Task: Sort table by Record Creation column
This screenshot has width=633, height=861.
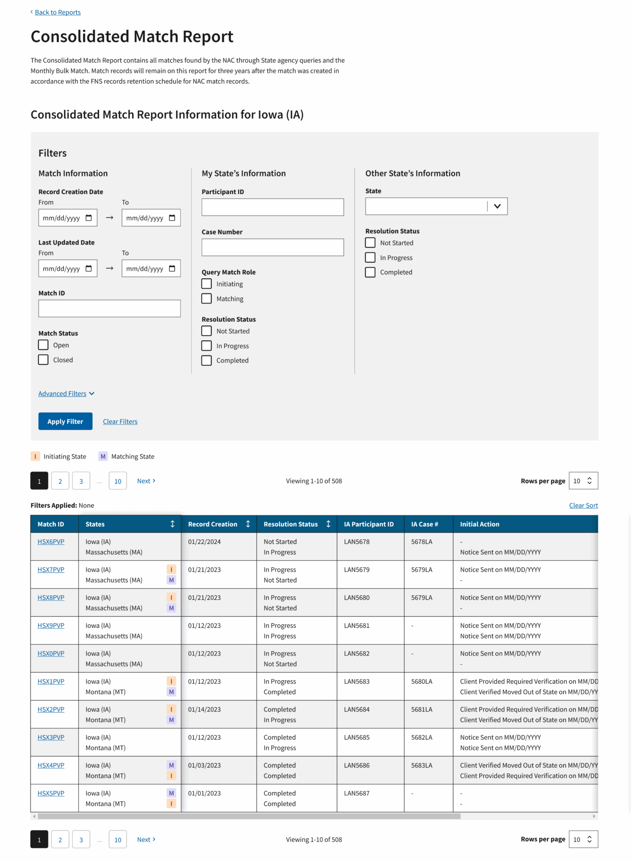Action: pos(248,524)
